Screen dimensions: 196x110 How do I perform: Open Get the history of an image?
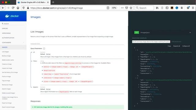[x=10, y=72]
